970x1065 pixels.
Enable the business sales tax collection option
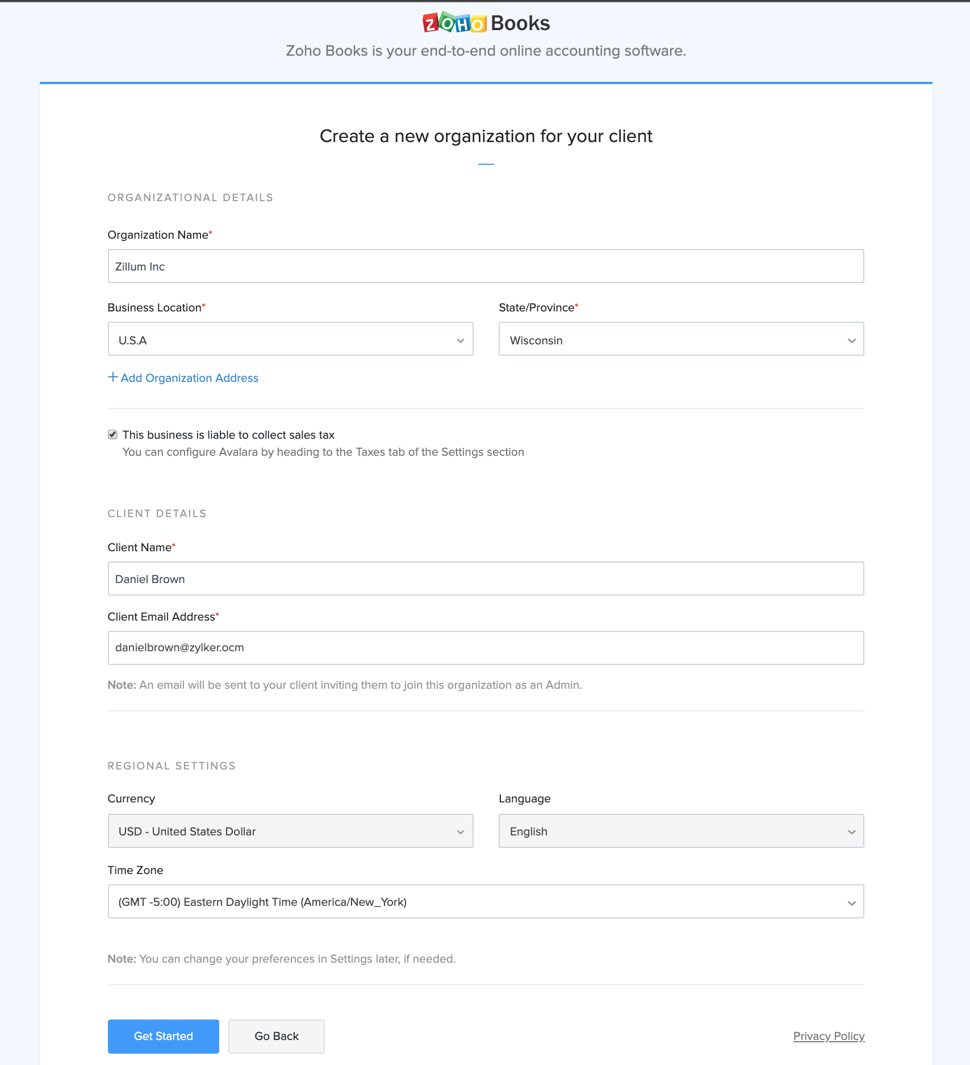112,434
